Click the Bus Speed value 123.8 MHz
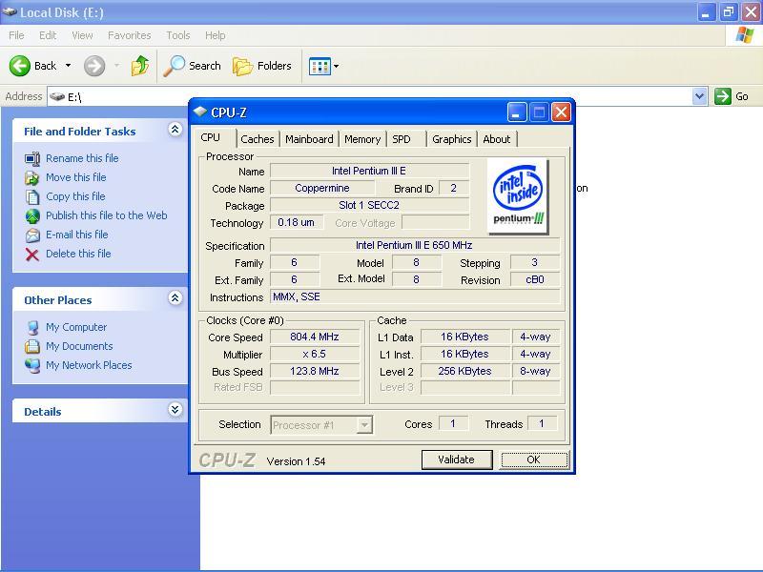 click(315, 371)
